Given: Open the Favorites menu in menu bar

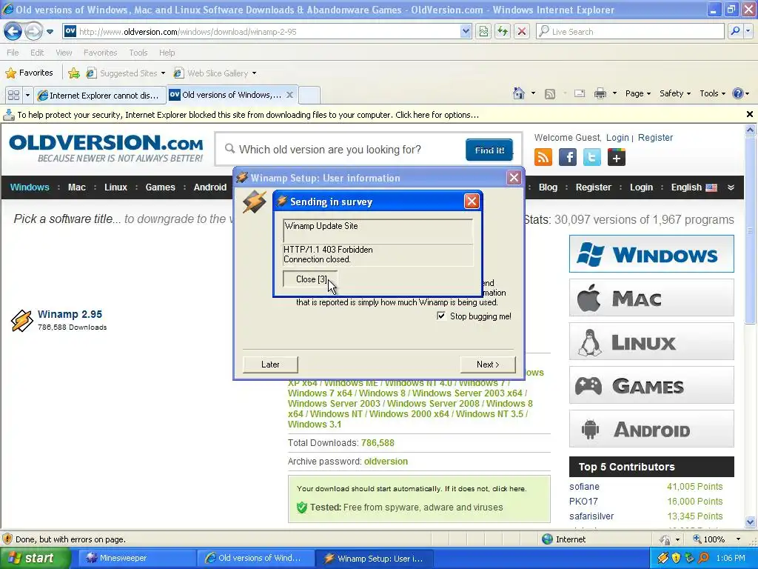Looking at the screenshot, I should (x=100, y=53).
